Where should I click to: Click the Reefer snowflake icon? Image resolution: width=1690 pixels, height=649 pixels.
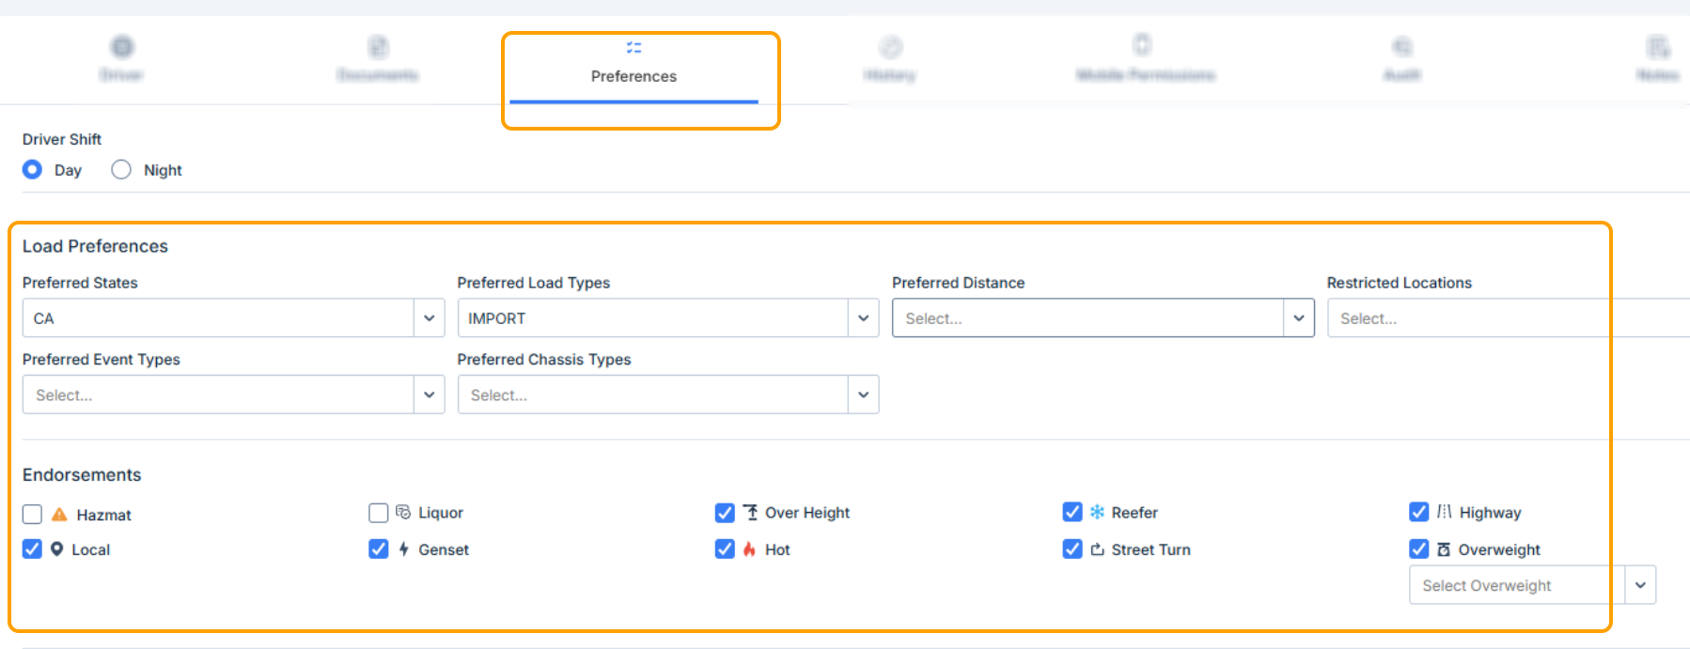[1097, 512]
